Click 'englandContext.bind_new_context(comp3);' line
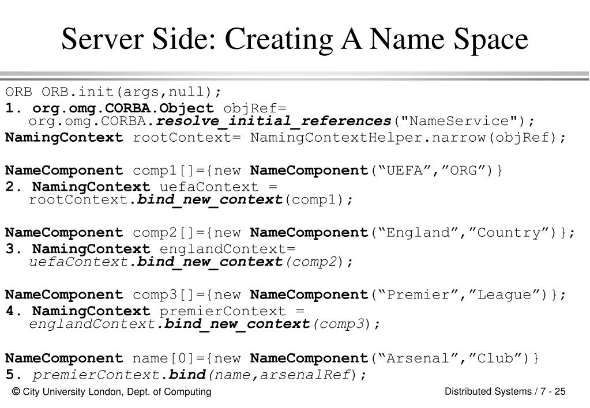Image resolution: width=590 pixels, height=408 pixels. (x=205, y=324)
